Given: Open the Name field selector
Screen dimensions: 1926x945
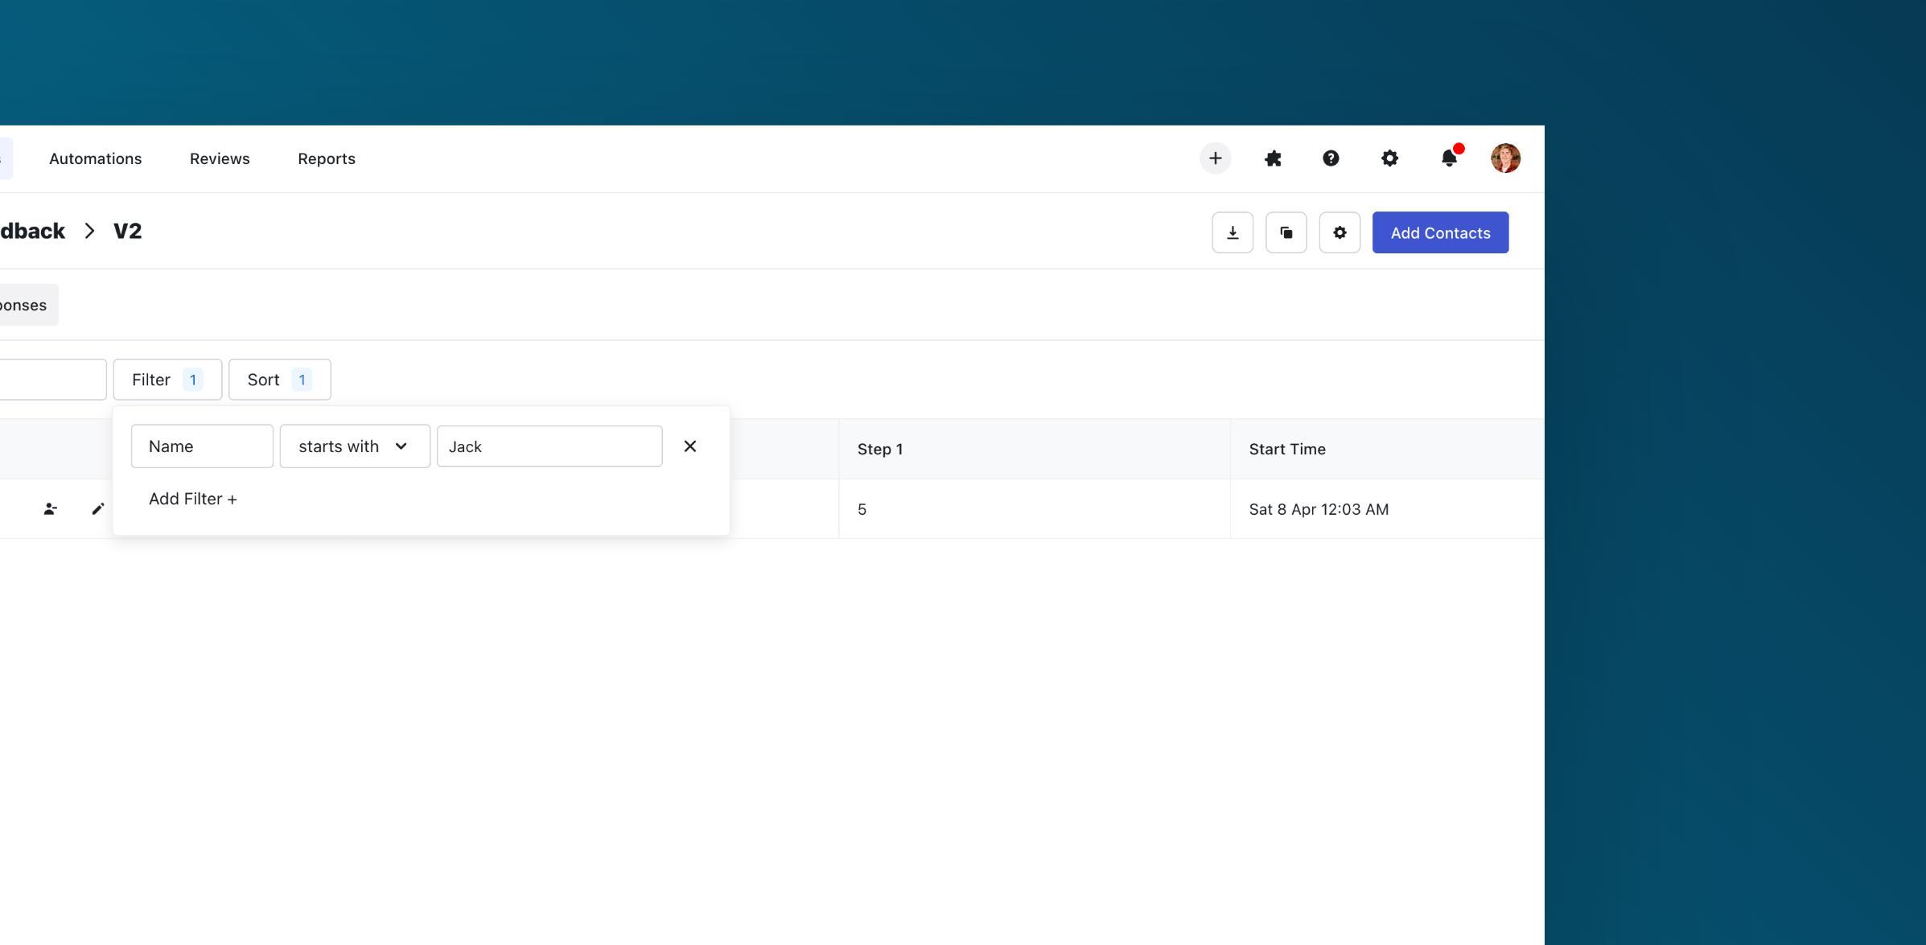Looking at the screenshot, I should pos(202,446).
